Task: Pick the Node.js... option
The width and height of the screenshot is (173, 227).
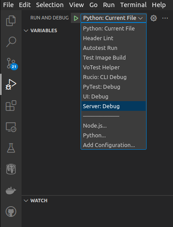Action: (114, 126)
